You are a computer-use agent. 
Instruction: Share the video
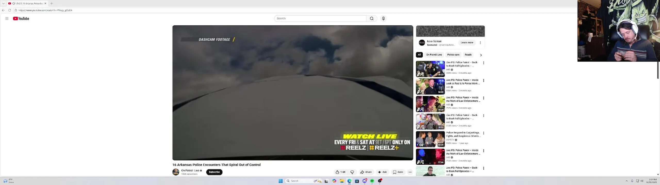[x=366, y=172]
